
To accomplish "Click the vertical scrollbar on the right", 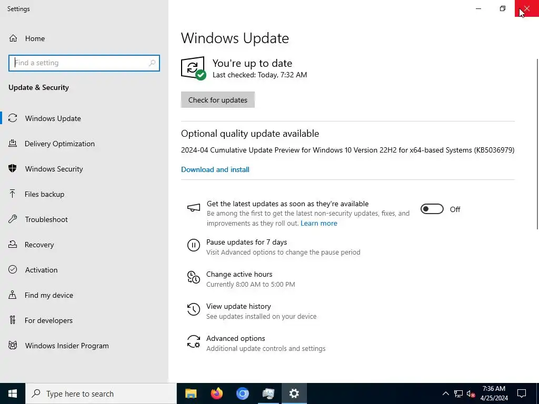I will pyautogui.click(x=537, y=144).
